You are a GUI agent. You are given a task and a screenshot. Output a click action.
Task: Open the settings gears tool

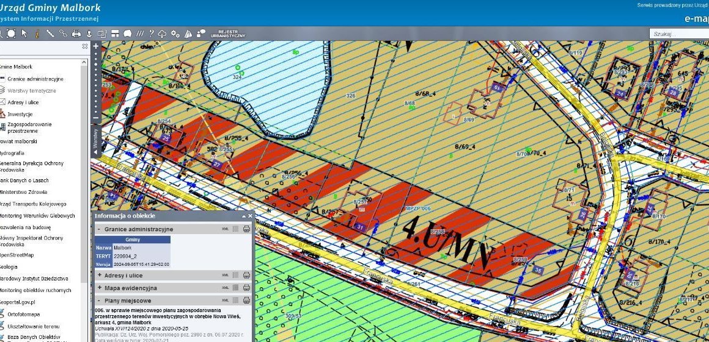tap(175, 33)
